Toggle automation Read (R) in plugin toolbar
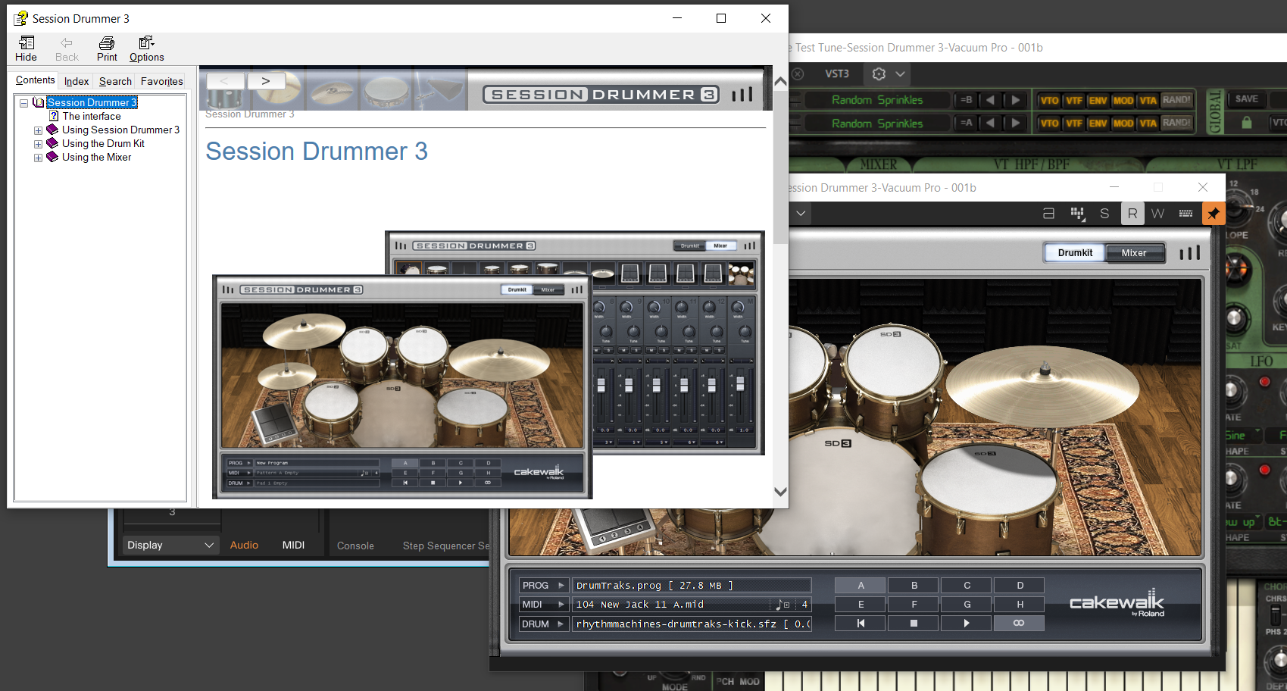Image resolution: width=1287 pixels, height=691 pixels. (x=1132, y=214)
